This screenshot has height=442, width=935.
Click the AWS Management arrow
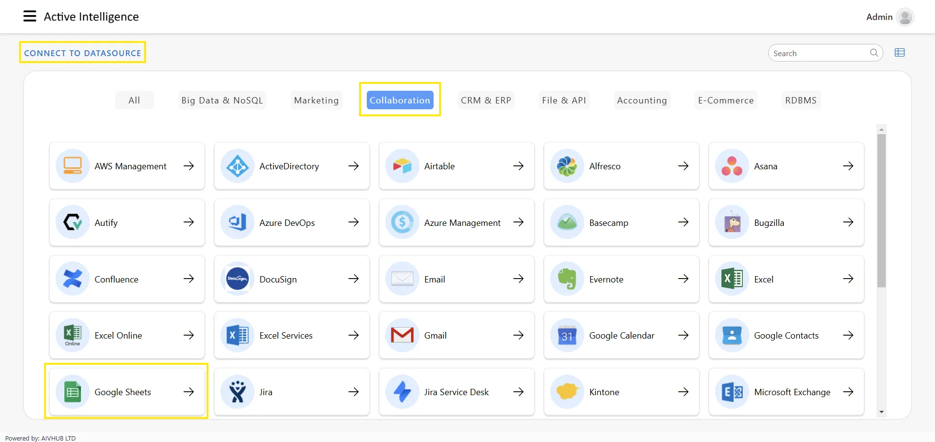(189, 166)
